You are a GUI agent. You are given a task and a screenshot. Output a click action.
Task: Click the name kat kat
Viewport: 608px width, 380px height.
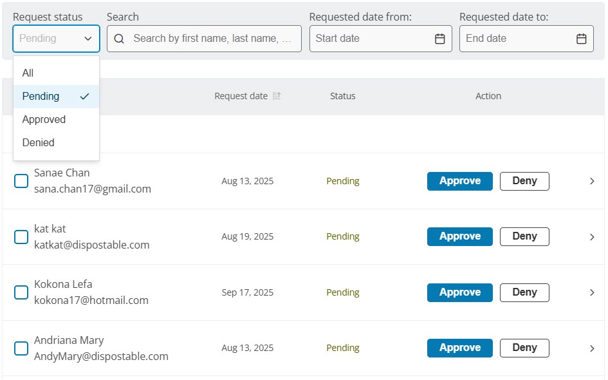tap(50, 229)
